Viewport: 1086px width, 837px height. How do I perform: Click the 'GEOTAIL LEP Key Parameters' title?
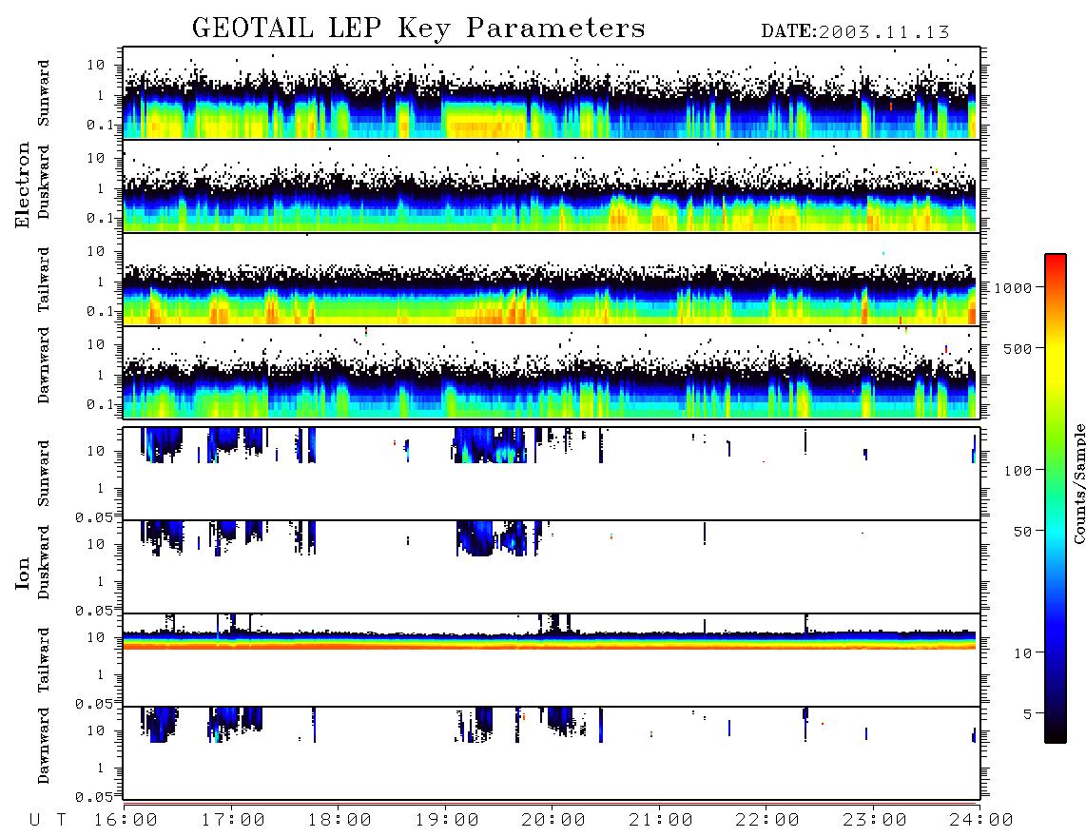coord(418,28)
